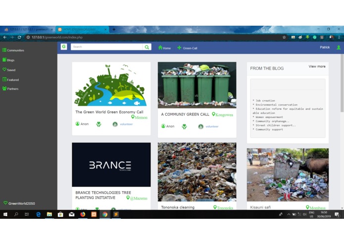Open the BRANCE logo image
Viewport: 344px width, 244px height.
[x=111, y=164]
